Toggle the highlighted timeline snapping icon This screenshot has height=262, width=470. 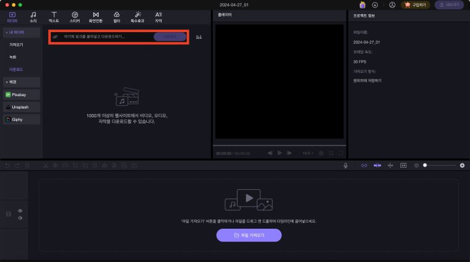377,166
